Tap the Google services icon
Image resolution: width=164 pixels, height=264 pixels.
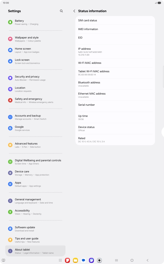(x=10, y=128)
